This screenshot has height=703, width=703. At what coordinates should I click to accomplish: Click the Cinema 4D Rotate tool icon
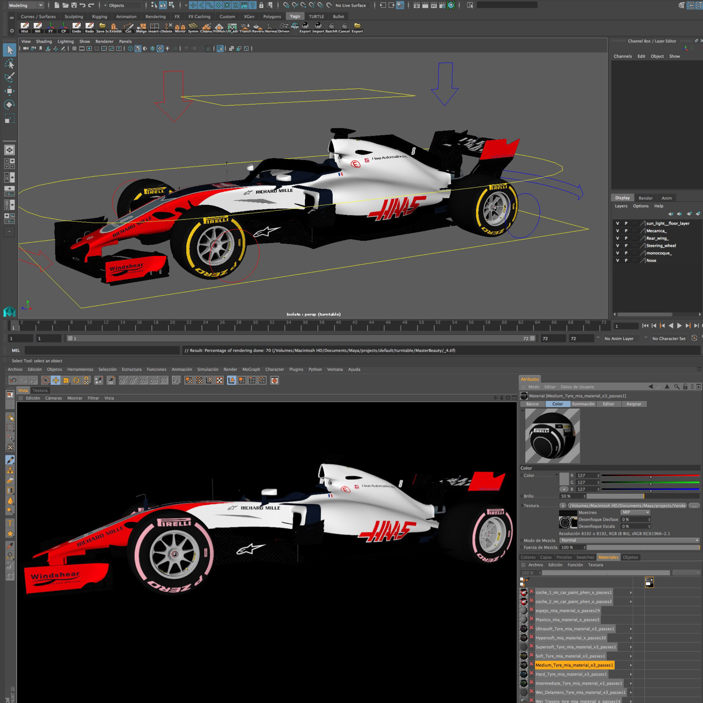(76, 380)
